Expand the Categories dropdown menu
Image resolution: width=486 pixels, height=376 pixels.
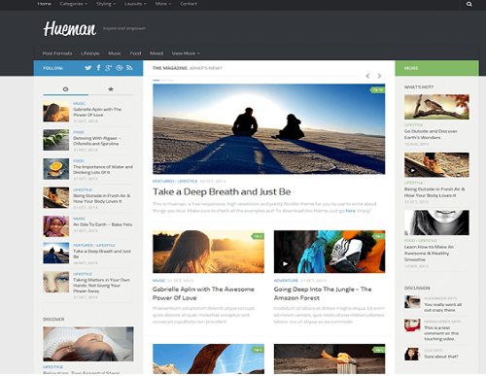tap(74, 4)
